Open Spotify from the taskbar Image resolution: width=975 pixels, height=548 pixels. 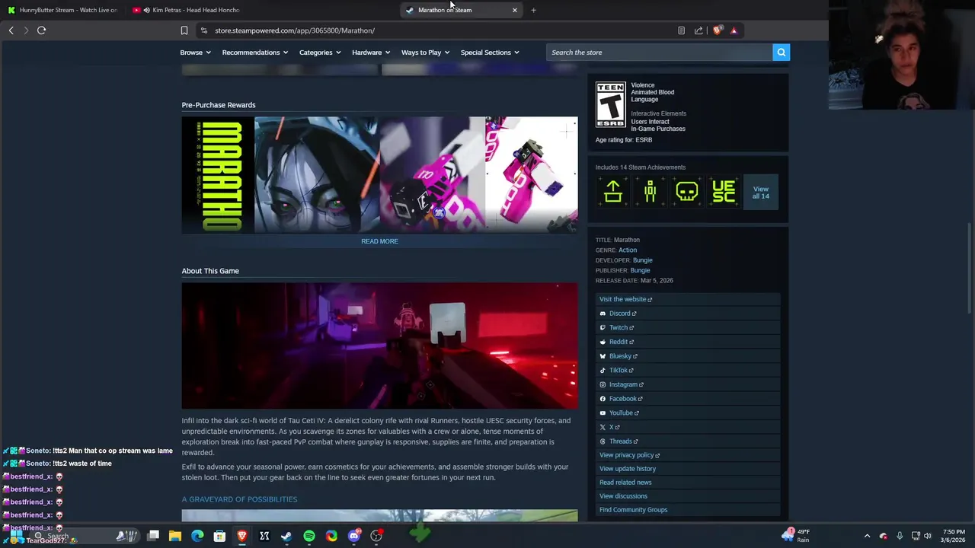308,536
